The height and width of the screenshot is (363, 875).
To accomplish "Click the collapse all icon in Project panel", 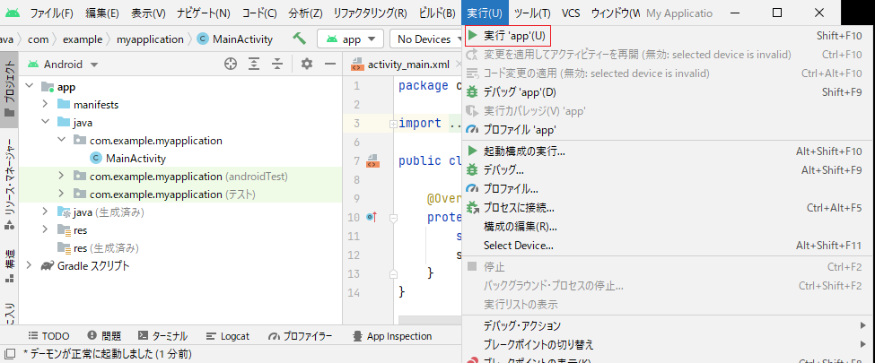I will pyautogui.click(x=277, y=65).
